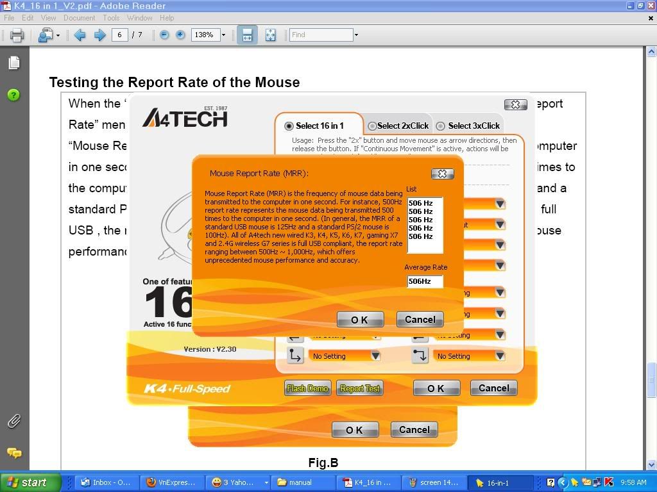This screenshot has width=657, height=492.
Task: Click OK in the Mouse Report Rate dialog
Action: 360,320
